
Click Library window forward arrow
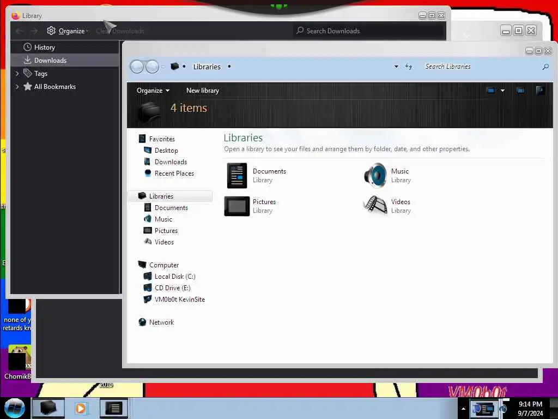[34, 31]
